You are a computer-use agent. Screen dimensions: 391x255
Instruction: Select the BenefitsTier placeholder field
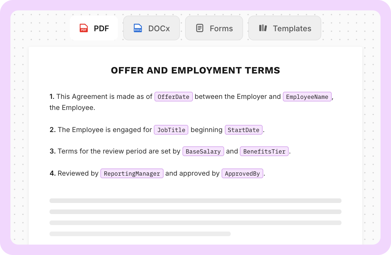pyautogui.click(x=264, y=152)
